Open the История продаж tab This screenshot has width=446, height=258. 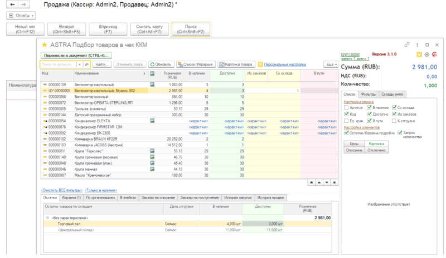(x=271, y=197)
